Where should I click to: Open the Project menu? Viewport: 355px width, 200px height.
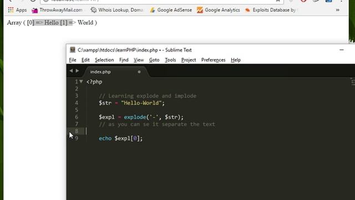click(x=189, y=60)
